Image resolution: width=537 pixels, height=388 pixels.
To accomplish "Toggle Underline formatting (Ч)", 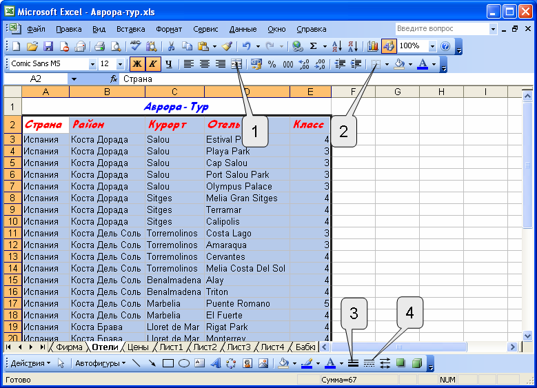I will [x=168, y=63].
